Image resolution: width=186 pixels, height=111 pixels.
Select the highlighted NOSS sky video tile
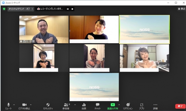(144, 29)
